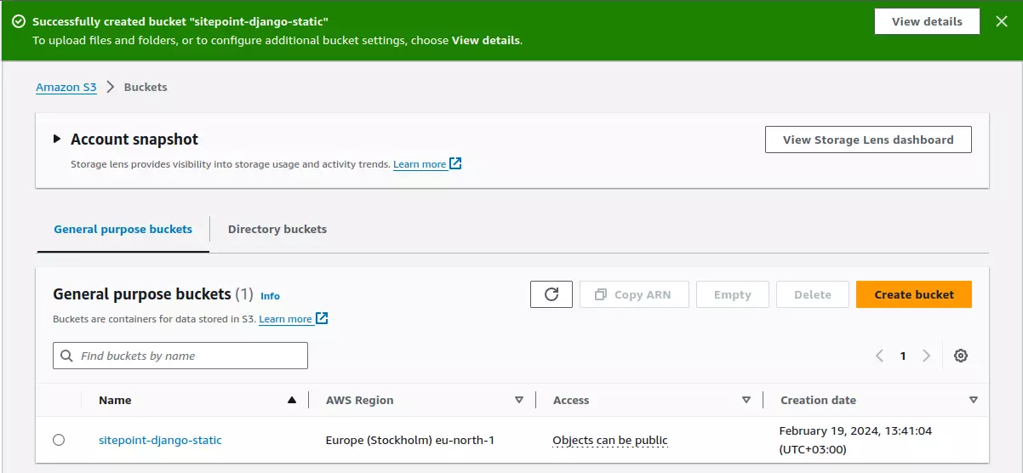This screenshot has height=473, width=1023.
Task: Click external link icon after buckets Learn more
Action: [x=322, y=318]
